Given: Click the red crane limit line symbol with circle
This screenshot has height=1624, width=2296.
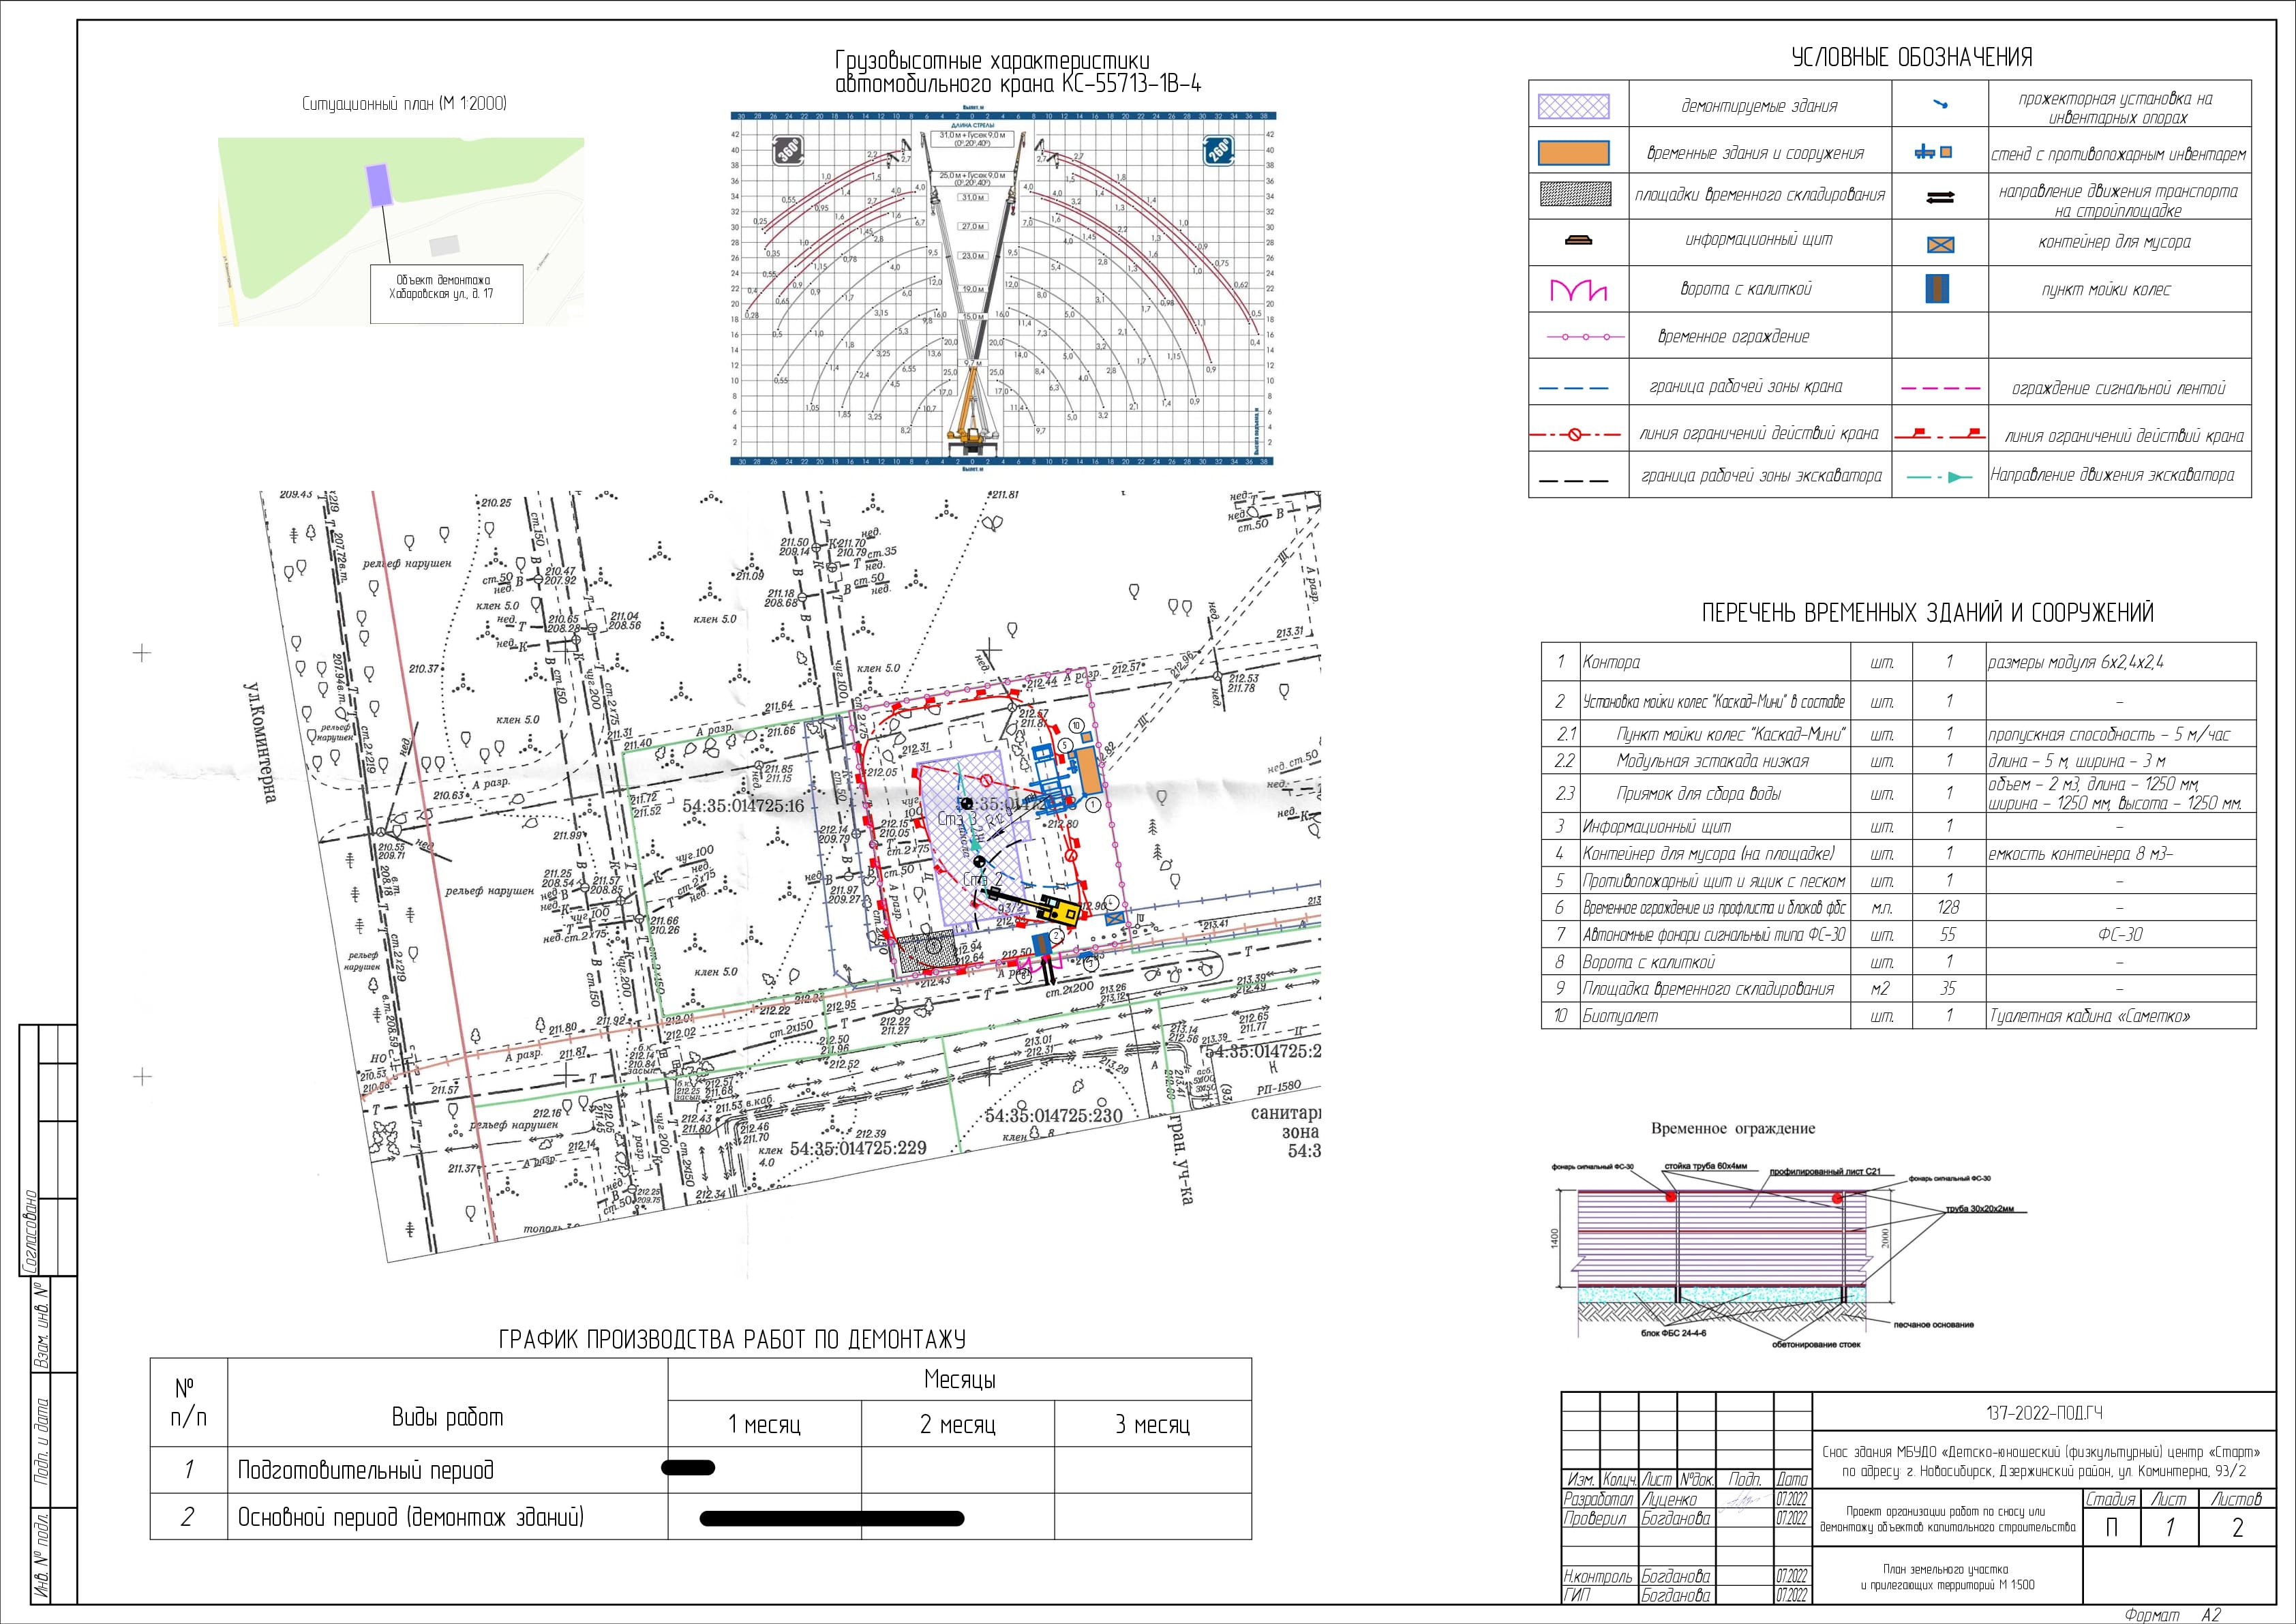Looking at the screenshot, I should 1575,434.
